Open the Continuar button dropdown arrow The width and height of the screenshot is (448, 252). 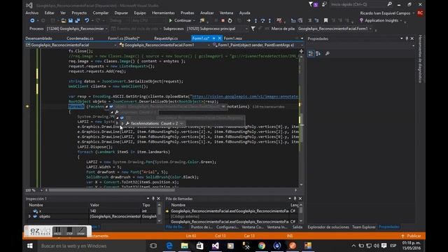194,20
